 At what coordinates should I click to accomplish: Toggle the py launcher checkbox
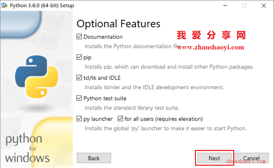coord(79,119)
